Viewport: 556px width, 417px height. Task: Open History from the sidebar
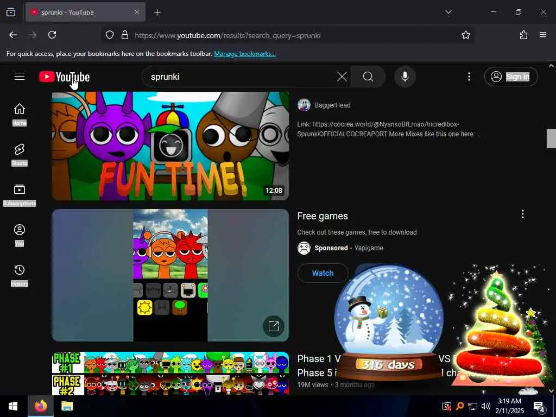(x=20, y=275)
